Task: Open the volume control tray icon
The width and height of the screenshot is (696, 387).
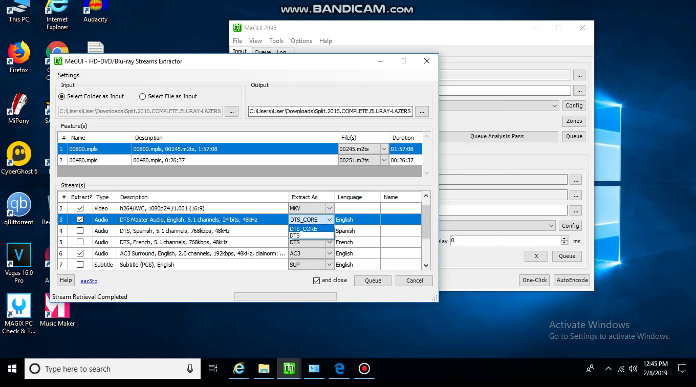Action: 633,369
